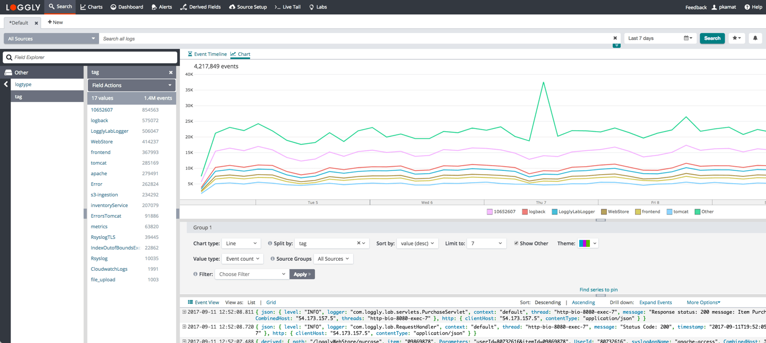Switch to the Event Timeline tab

tap(207, 54)
